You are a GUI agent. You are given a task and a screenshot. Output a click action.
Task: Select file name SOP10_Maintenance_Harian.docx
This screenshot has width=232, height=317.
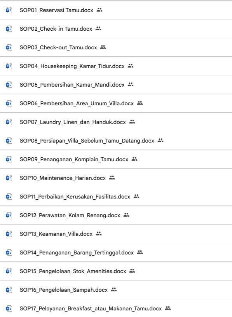click(63, 178)
